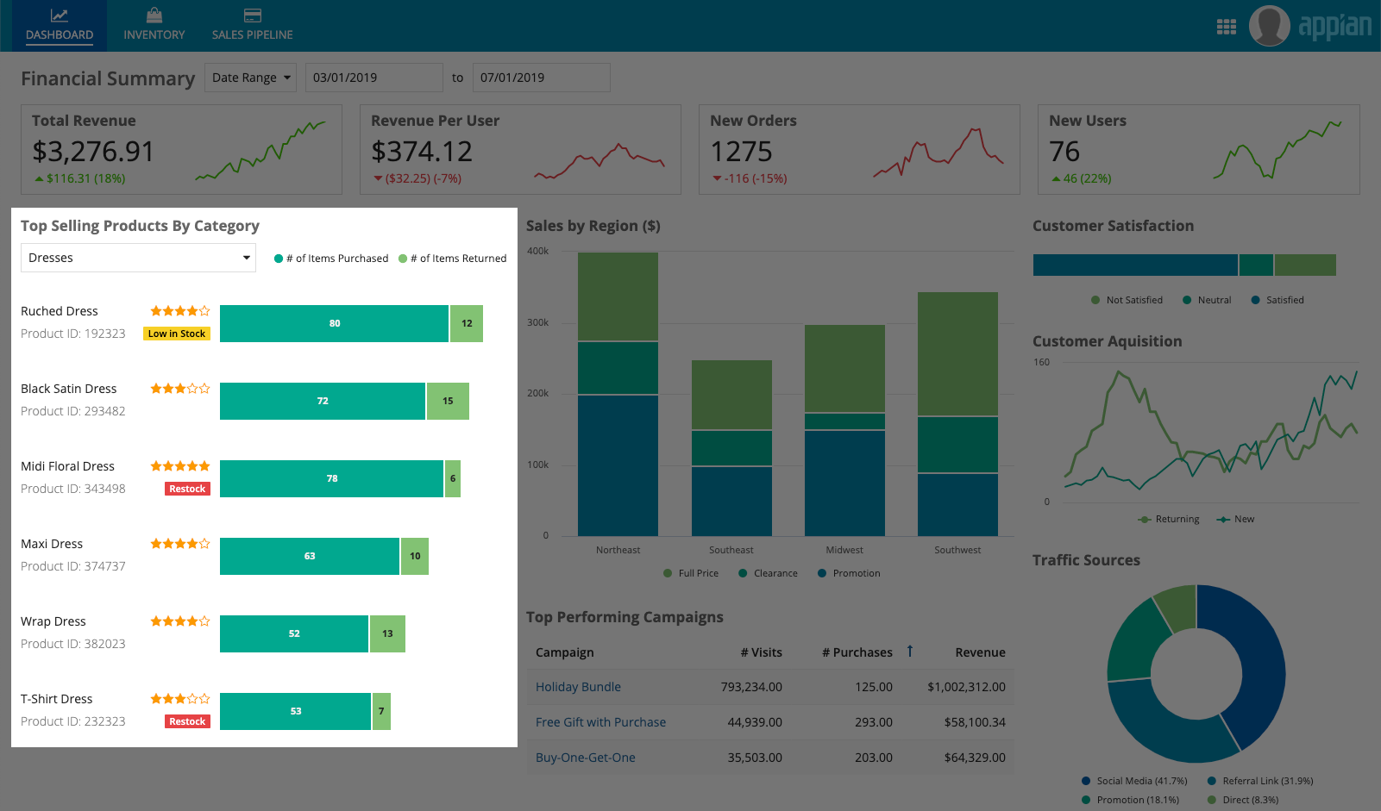
Task: Click the star rating for Midi Floral Dress
Action: (179, 466)
